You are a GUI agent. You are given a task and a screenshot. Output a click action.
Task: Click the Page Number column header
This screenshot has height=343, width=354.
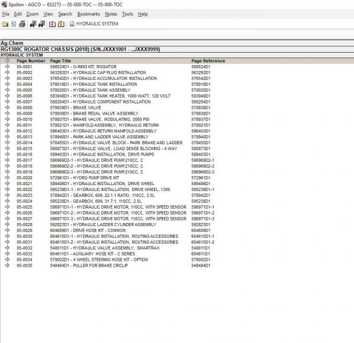click(x=31, y=61)
